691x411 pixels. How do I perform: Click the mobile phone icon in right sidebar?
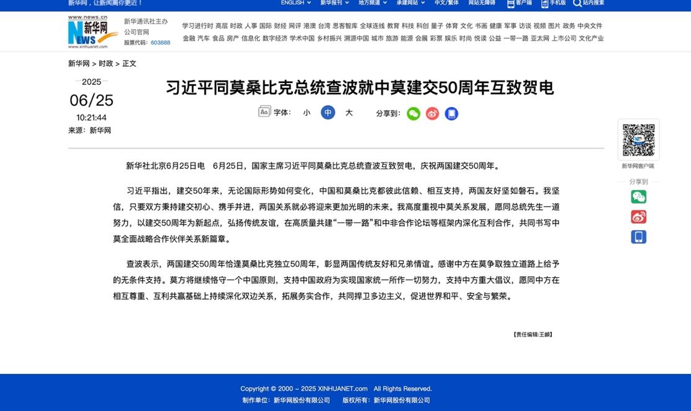(638, 237)
